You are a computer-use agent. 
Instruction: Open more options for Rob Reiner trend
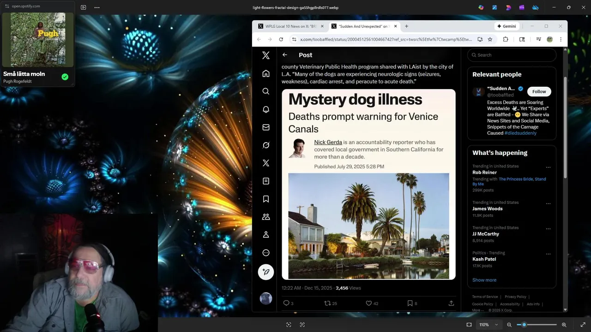coord(548,167)
